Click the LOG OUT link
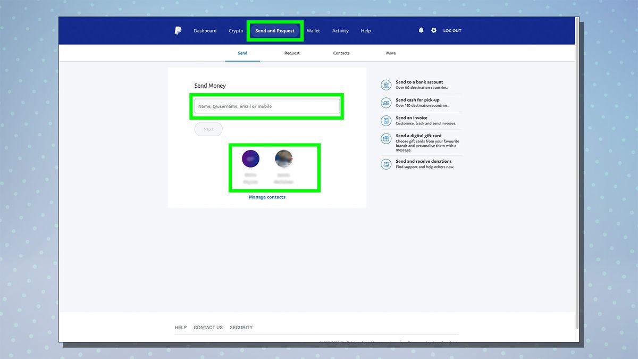 [452, 30]
